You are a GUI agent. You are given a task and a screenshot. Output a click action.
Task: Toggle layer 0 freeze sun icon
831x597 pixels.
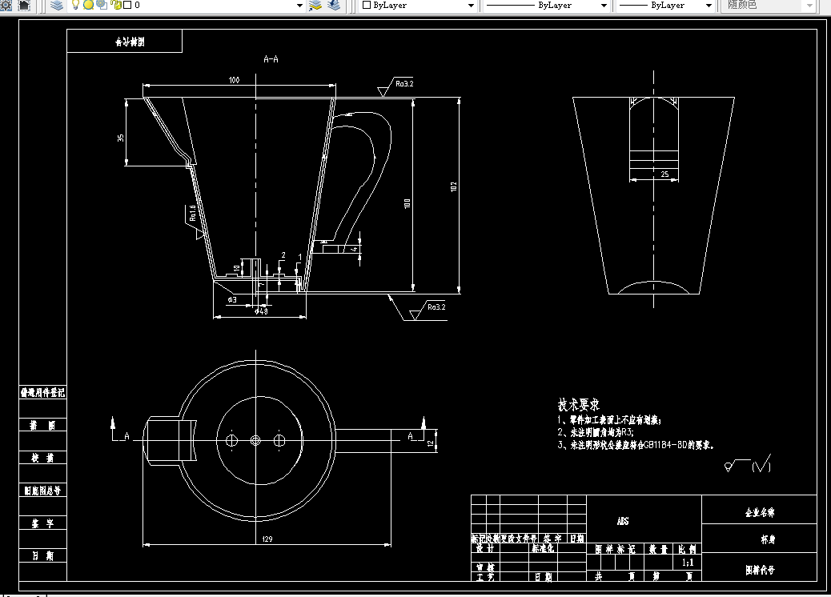pyautogui.click(x=89, y=5)
